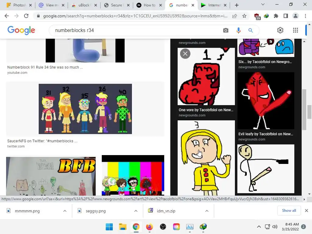Close the How to tab

pos(161,5)
